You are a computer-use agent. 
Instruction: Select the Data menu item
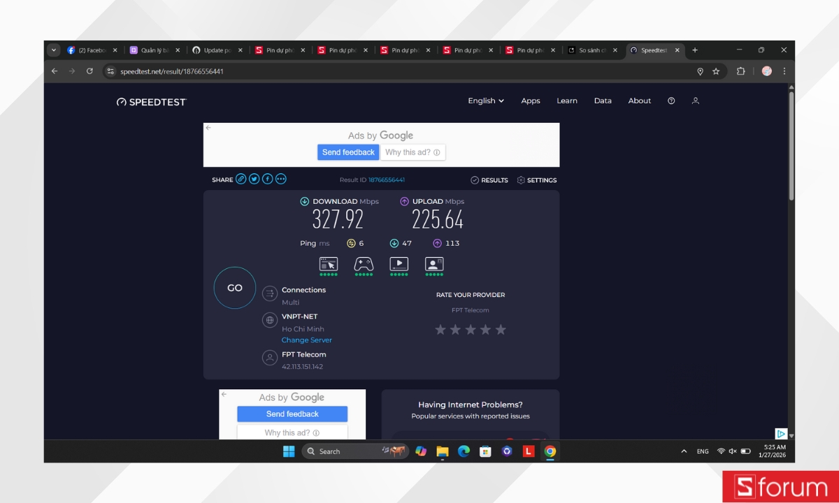tap(603, 101)
